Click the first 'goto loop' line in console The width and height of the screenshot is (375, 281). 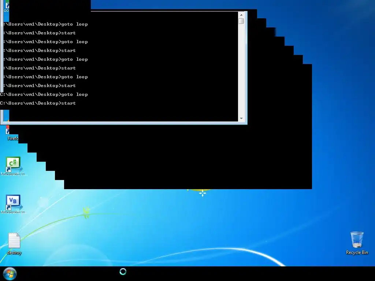tap(45, 24)
